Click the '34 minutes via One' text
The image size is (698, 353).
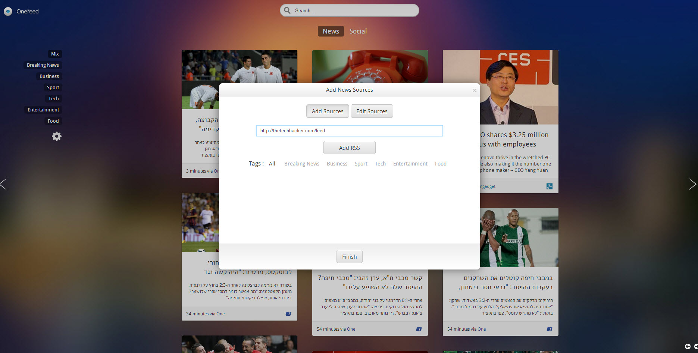pos(205,314)
